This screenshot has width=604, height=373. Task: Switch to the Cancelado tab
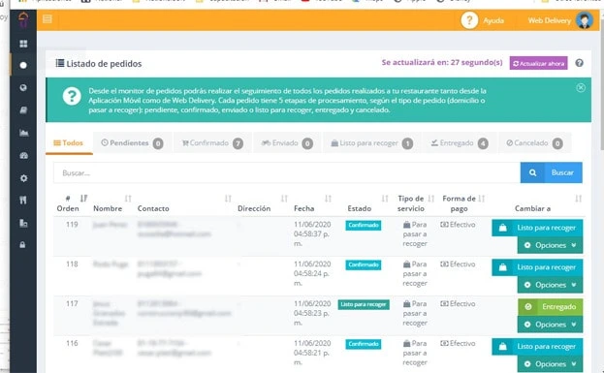(534, 143)
